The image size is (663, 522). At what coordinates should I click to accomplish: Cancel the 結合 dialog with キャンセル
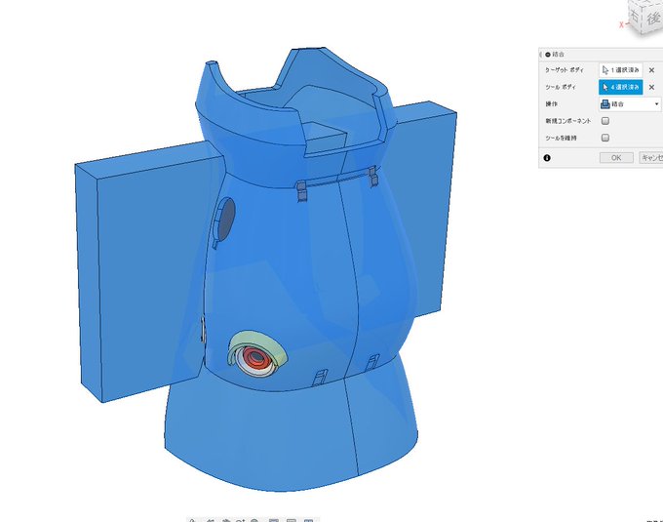(x=650, y=158)
